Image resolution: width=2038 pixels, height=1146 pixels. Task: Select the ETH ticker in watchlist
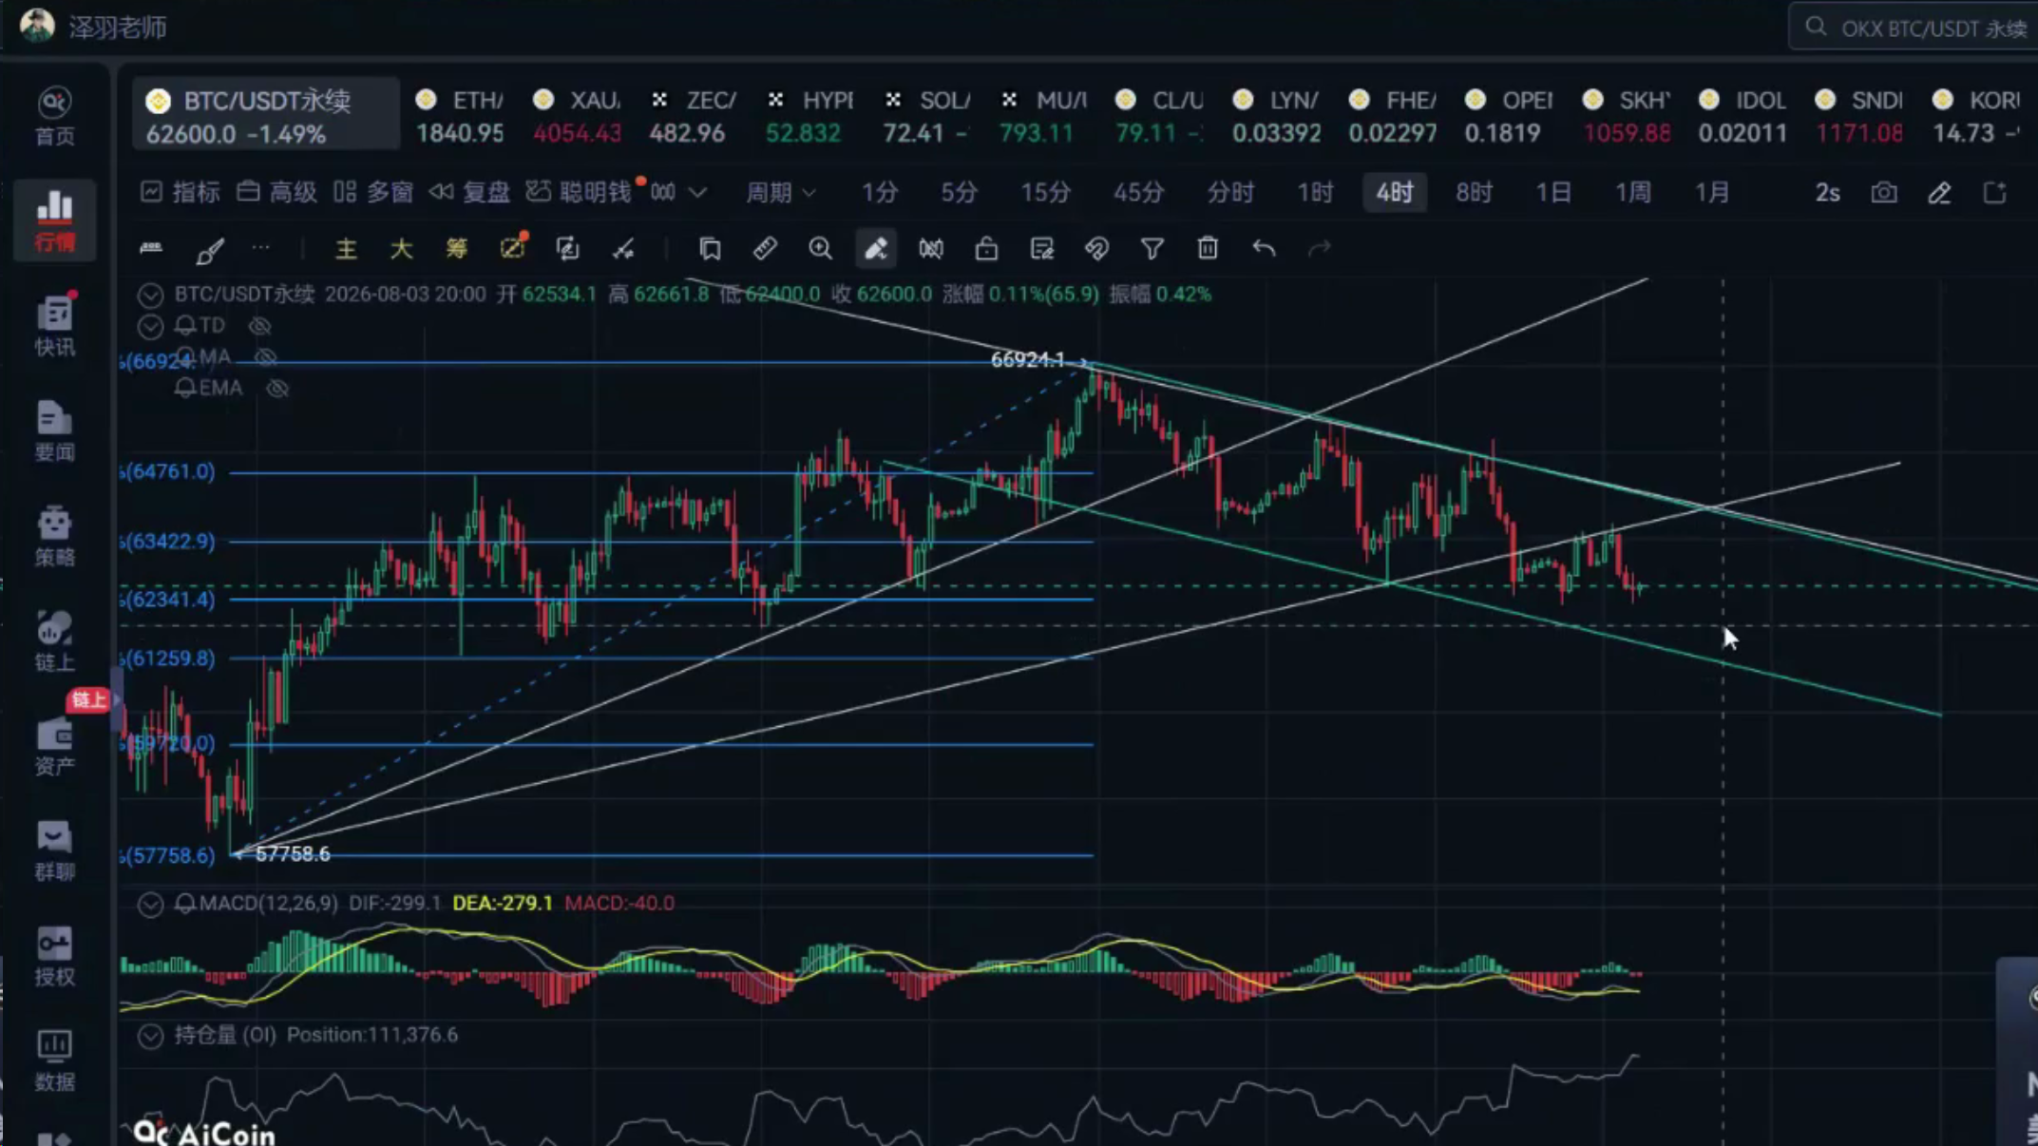click(461, 116)
